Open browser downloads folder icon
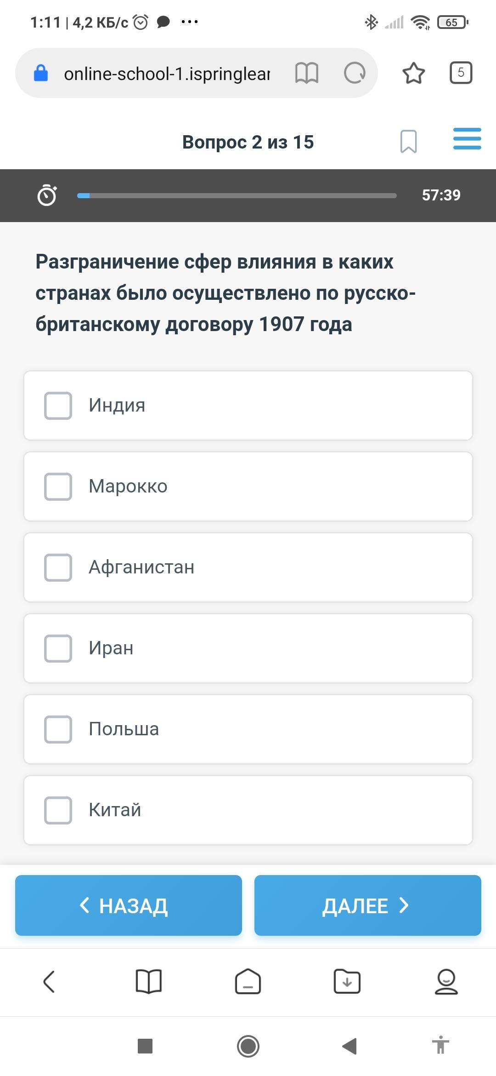Image resolution: width=496 pixels, height=1076 pixels. [x=347, y=981]
